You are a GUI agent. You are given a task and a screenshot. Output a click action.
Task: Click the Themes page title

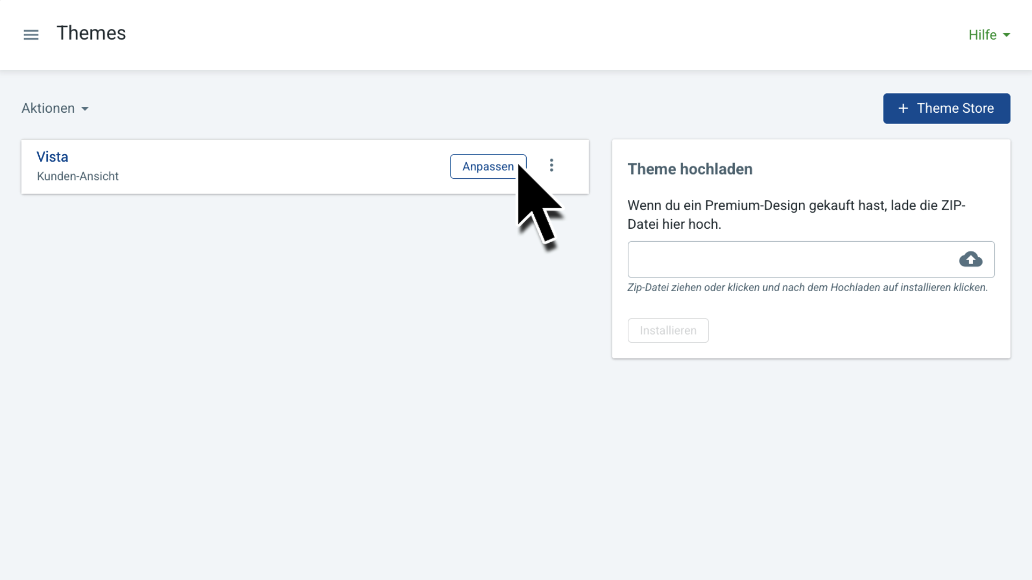coord(91,33)
